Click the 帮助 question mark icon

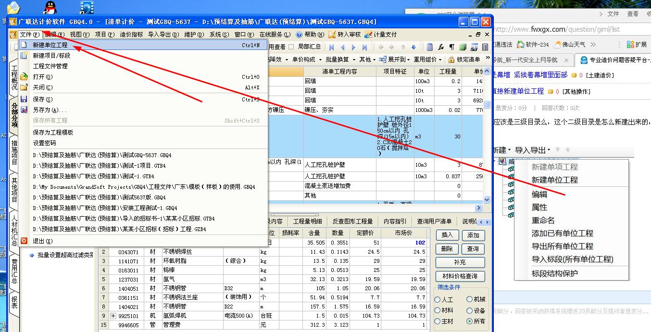pyautogui.click(x=299, y=35)
